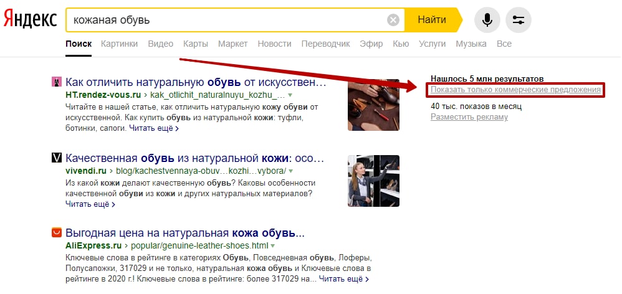Open result Выгодная цена на натуральная кожа обувь
The width and height of the screenshot is (622, 294).
186,232
